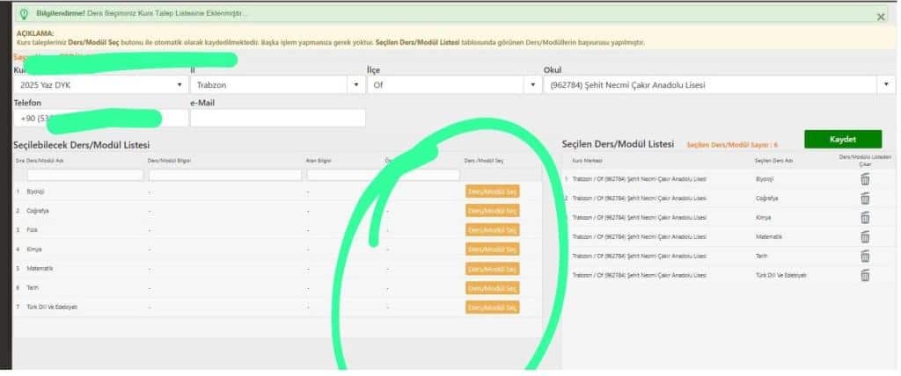Delete Tarih from the selected modules
Screen dimensions: 901x376
(x=864, y=256)
